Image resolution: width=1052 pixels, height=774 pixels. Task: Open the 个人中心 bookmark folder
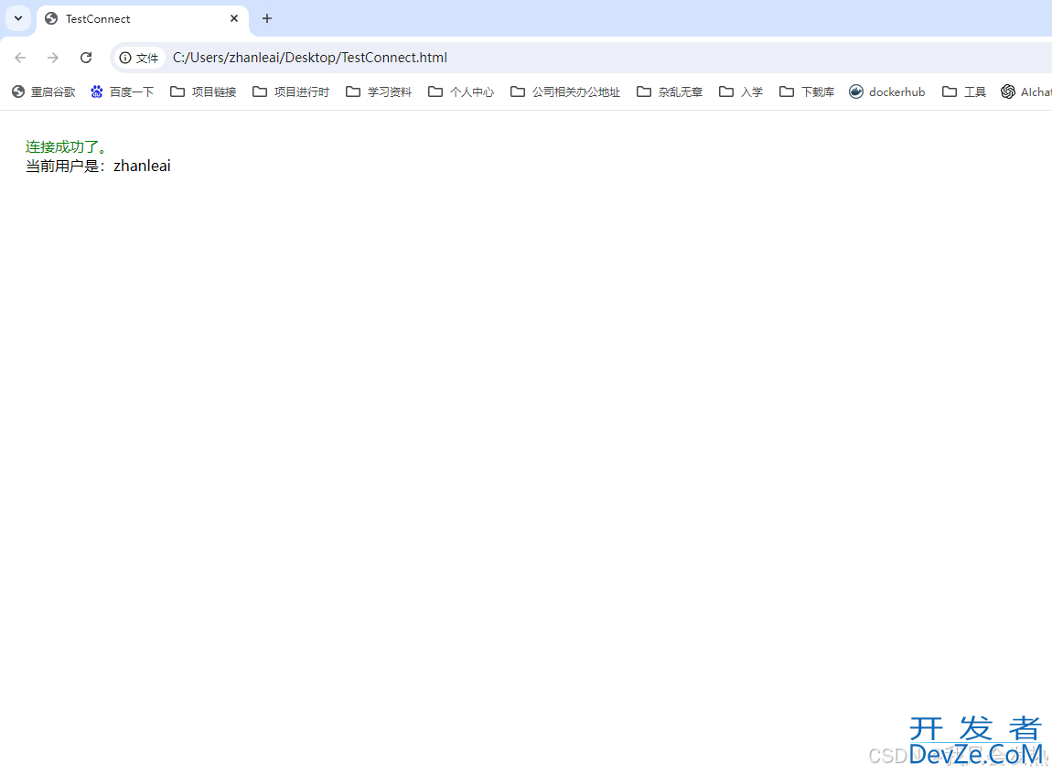[461, 91]
